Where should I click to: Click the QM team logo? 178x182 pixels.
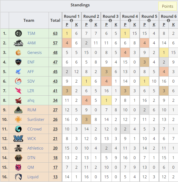(18, 167)
